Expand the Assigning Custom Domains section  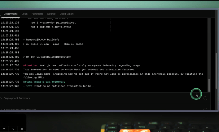pyautogui.click(x=19, y=110)
